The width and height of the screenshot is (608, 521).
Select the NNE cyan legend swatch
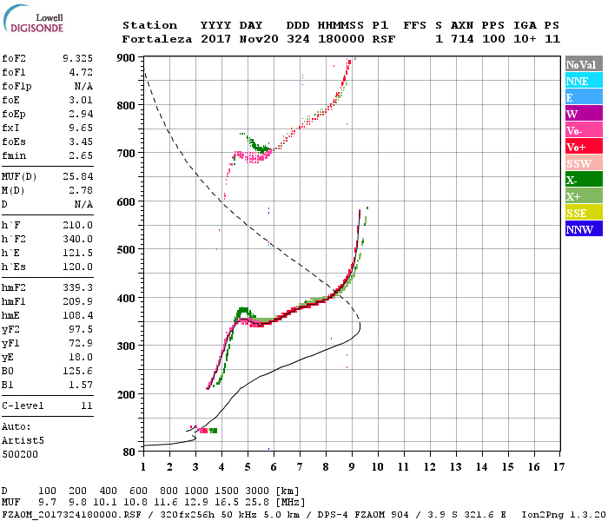(x=584, y=80)
